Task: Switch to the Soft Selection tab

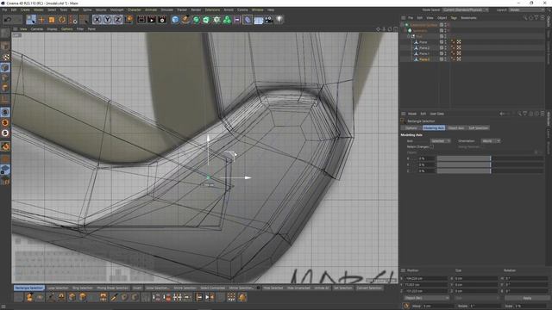Action: [478, 128]
